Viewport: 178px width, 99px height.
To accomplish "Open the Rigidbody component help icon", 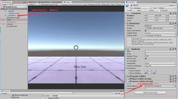I will click(x=170, y=49).
